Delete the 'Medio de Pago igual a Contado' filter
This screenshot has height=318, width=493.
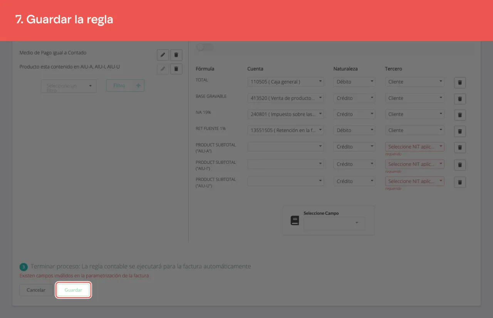tap(176, 55)
